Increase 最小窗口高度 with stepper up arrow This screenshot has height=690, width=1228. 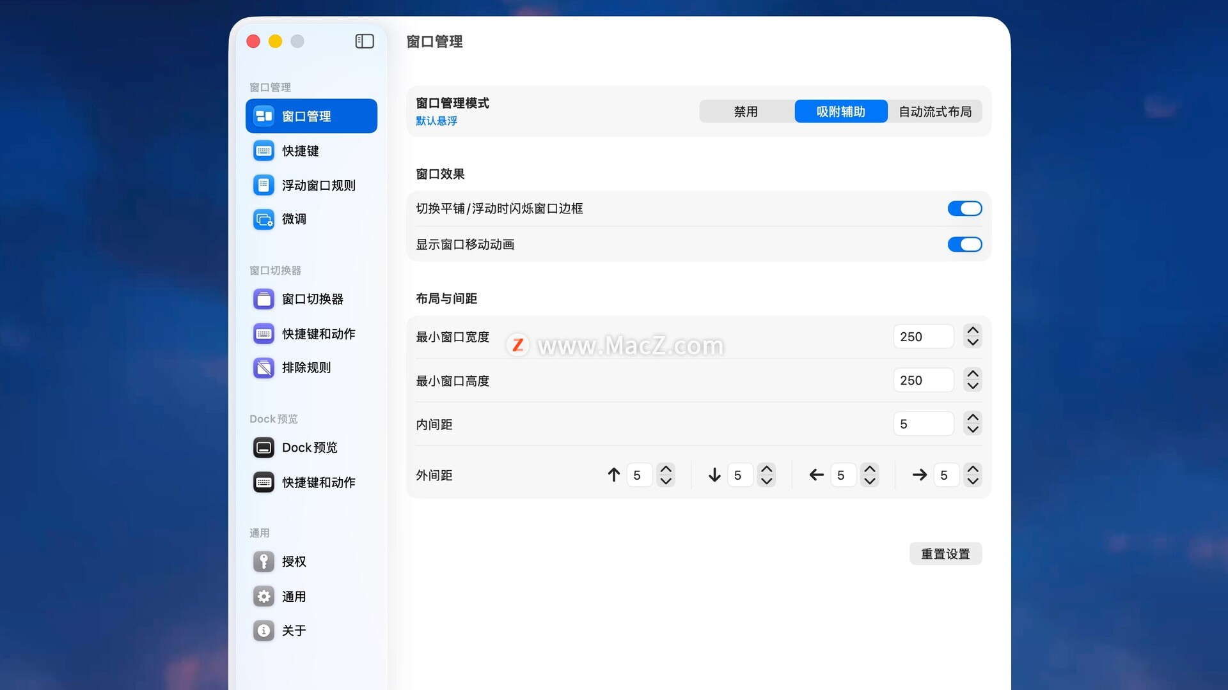pyautogui.click(x=973, y=374)
